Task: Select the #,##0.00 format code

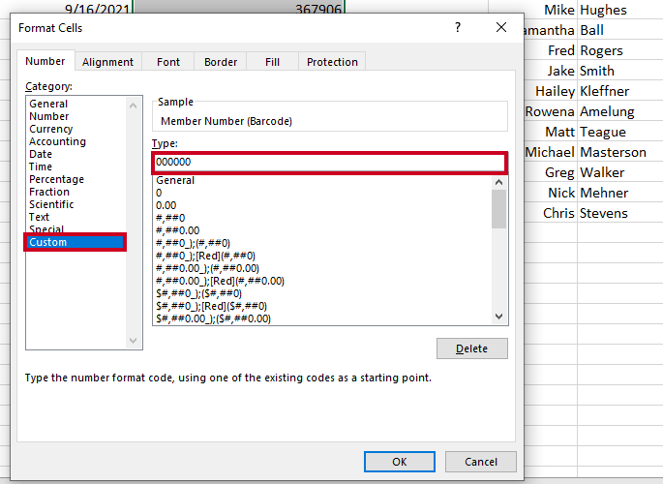Action: point(177,230)
